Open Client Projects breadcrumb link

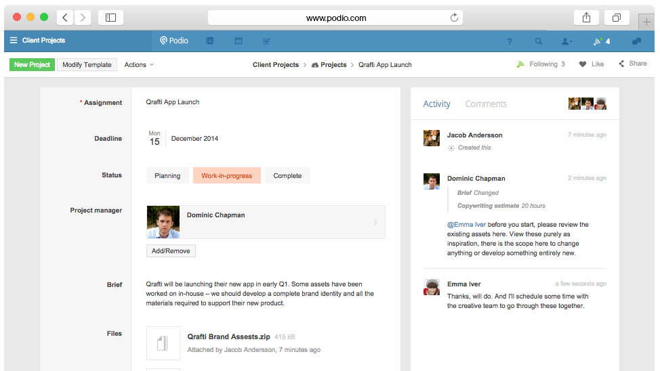[276, 65]
